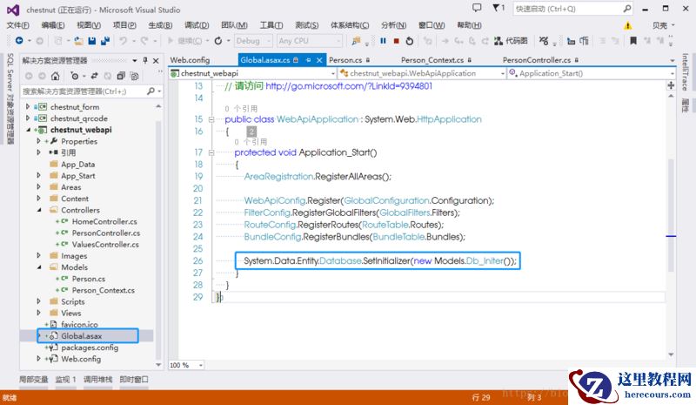The height and width of the screenshot is (405, 696).
Task: Click the red Stop Debugging button
Action: [x=397, y=41]
